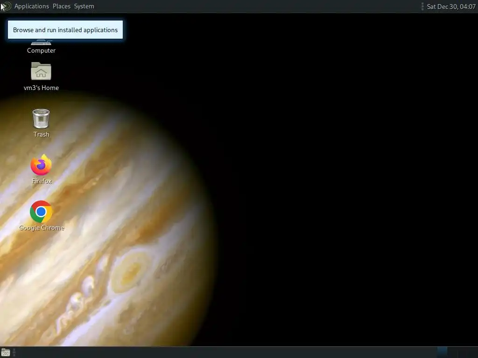Select the Computer desktop shortcut label
478x358 pixels.
[41, 50]
